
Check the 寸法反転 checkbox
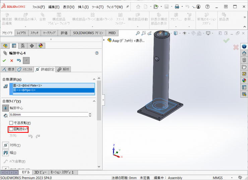tap(11, 123)
